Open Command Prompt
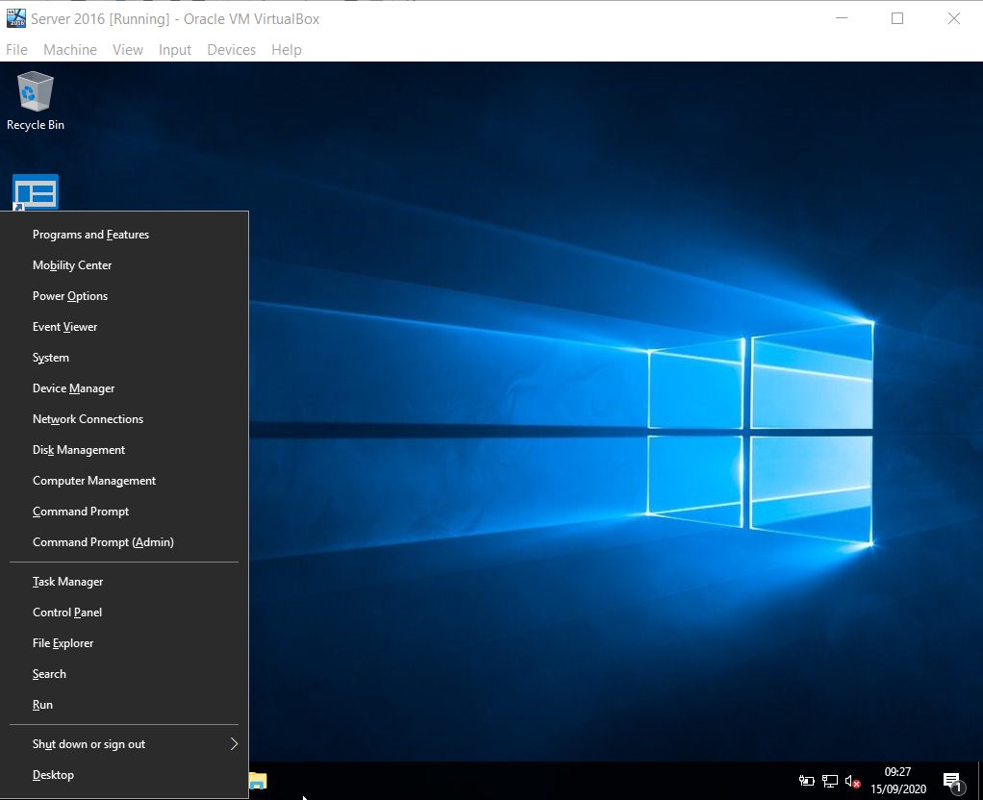The width and height of the screenshot is (983, 800). (x=124, y=511)
